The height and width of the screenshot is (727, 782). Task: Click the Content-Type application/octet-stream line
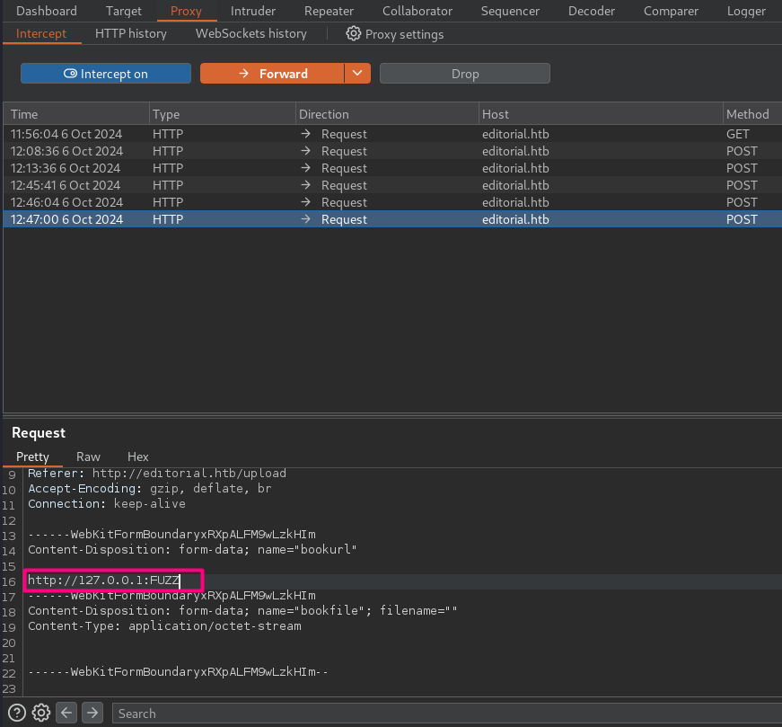164,625
